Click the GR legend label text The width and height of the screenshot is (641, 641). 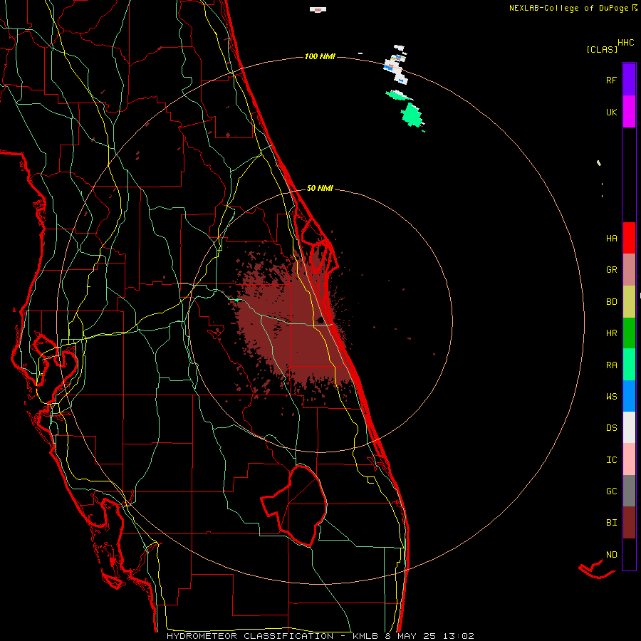point(611,270)
